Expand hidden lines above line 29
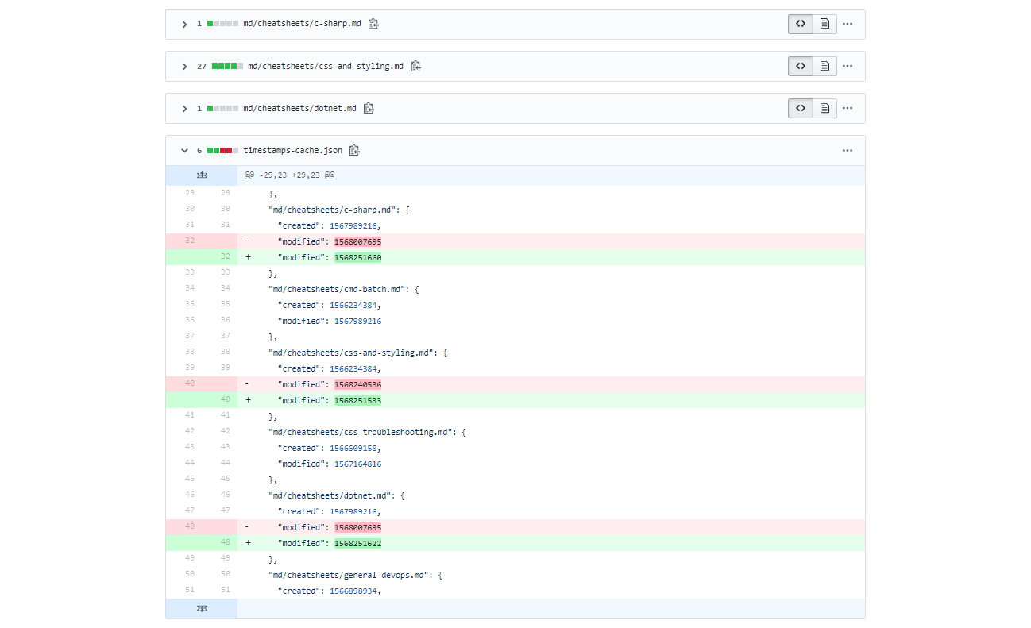The width and height of the screenshot is (1031, 628). (x=202, y=175)
